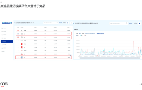Screen dimensions: 142x90
Task: Click the search field in the ranking table view
Action: pyautogui.click(x=51, y=23)
